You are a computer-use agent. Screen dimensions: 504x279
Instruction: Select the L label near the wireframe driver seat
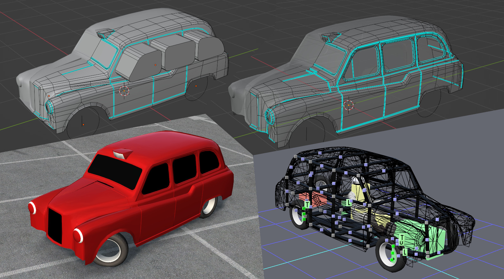[349, 202]
